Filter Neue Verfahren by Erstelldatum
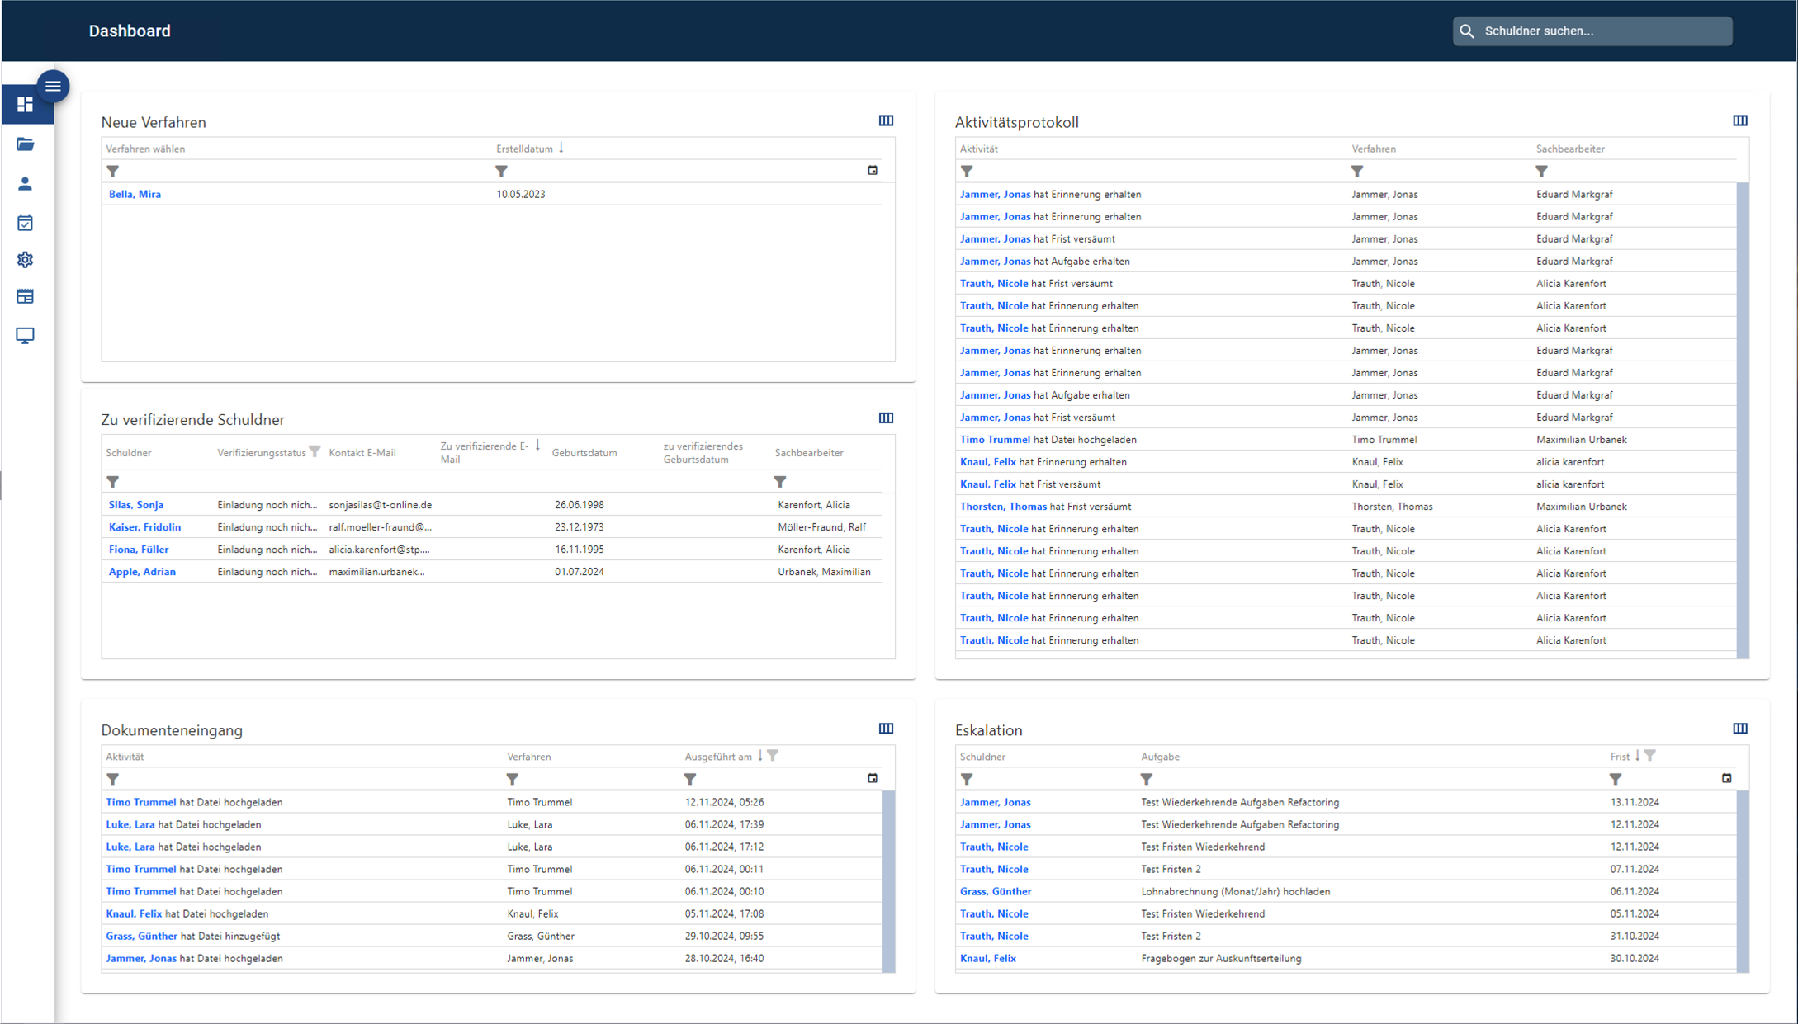This screenshot has height=1024, width=1798. (501, 171)
